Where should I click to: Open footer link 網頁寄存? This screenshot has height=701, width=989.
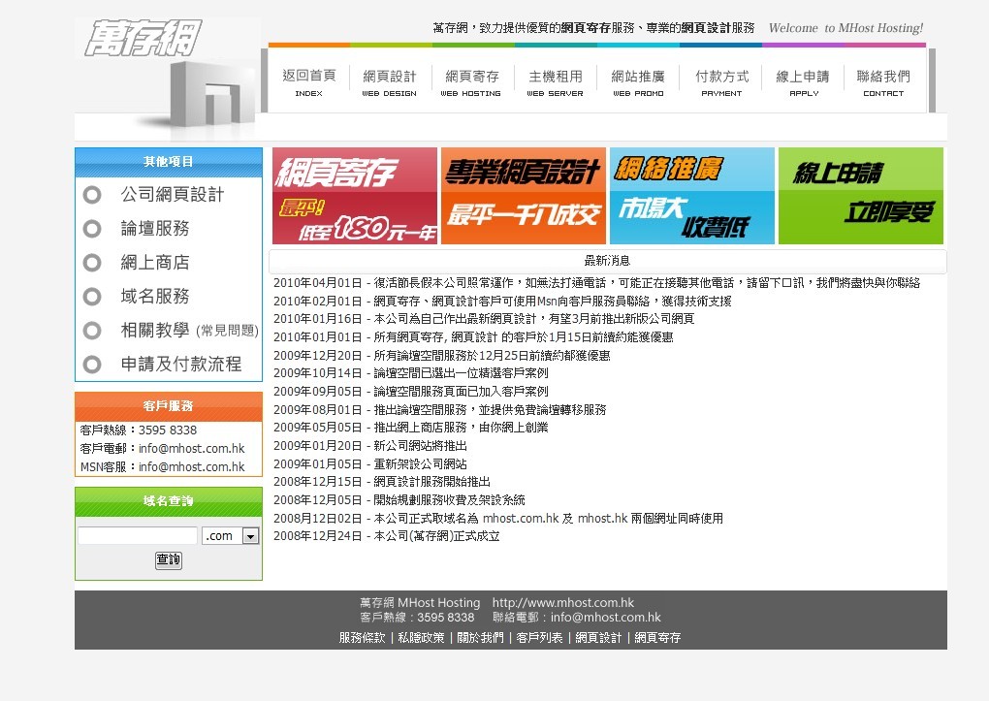click(x=657, y=638)
